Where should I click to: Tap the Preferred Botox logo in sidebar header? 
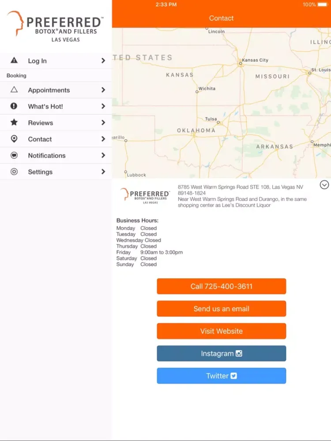(x=55, y=26)
